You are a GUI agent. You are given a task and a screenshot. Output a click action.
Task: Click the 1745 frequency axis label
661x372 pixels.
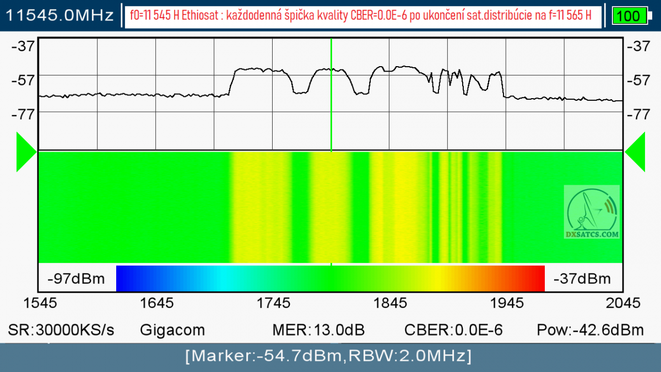[274, 303]
